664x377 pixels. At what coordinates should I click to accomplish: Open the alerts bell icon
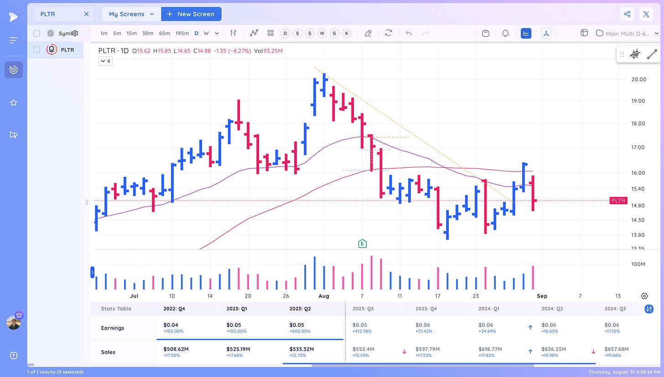505,33
